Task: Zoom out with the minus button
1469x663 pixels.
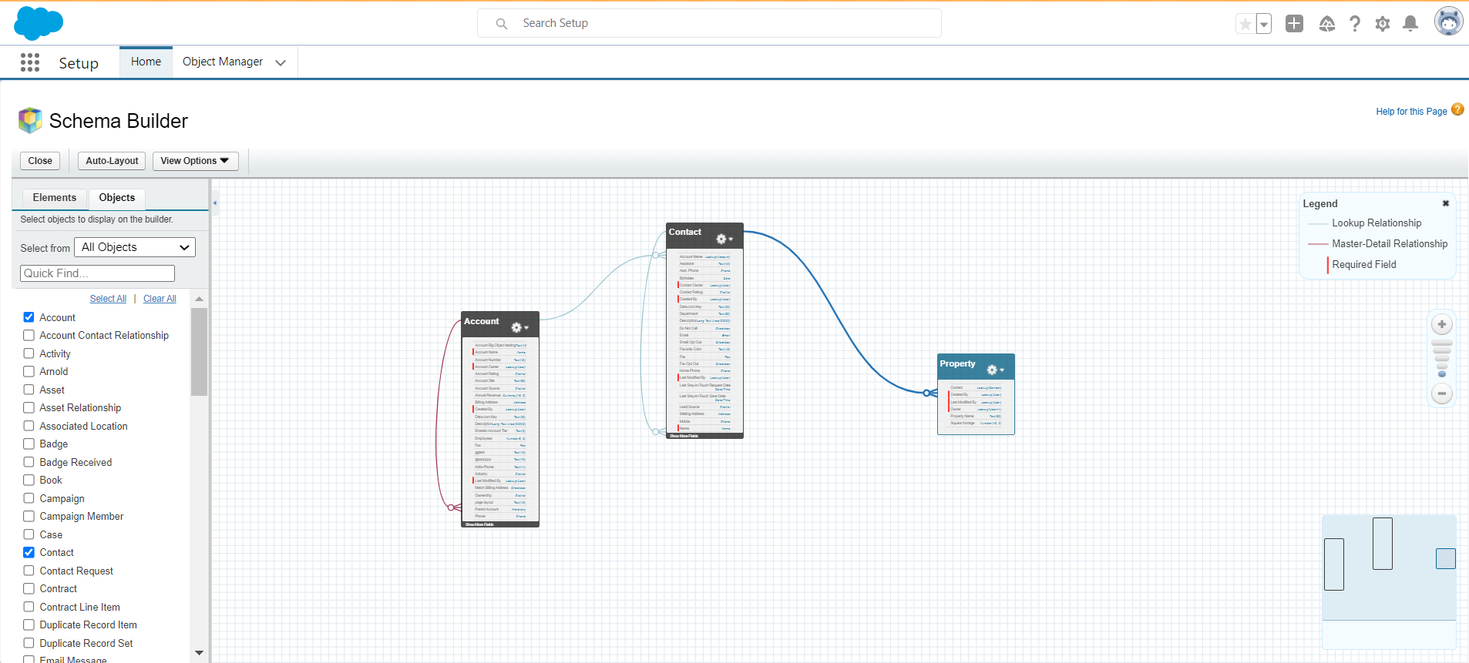Action: tap(1442, 393)
